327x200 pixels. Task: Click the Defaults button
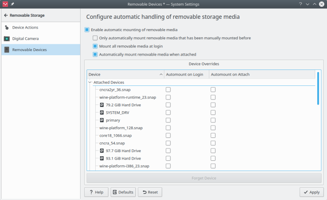pyautogui.click(x=123, y=192)
